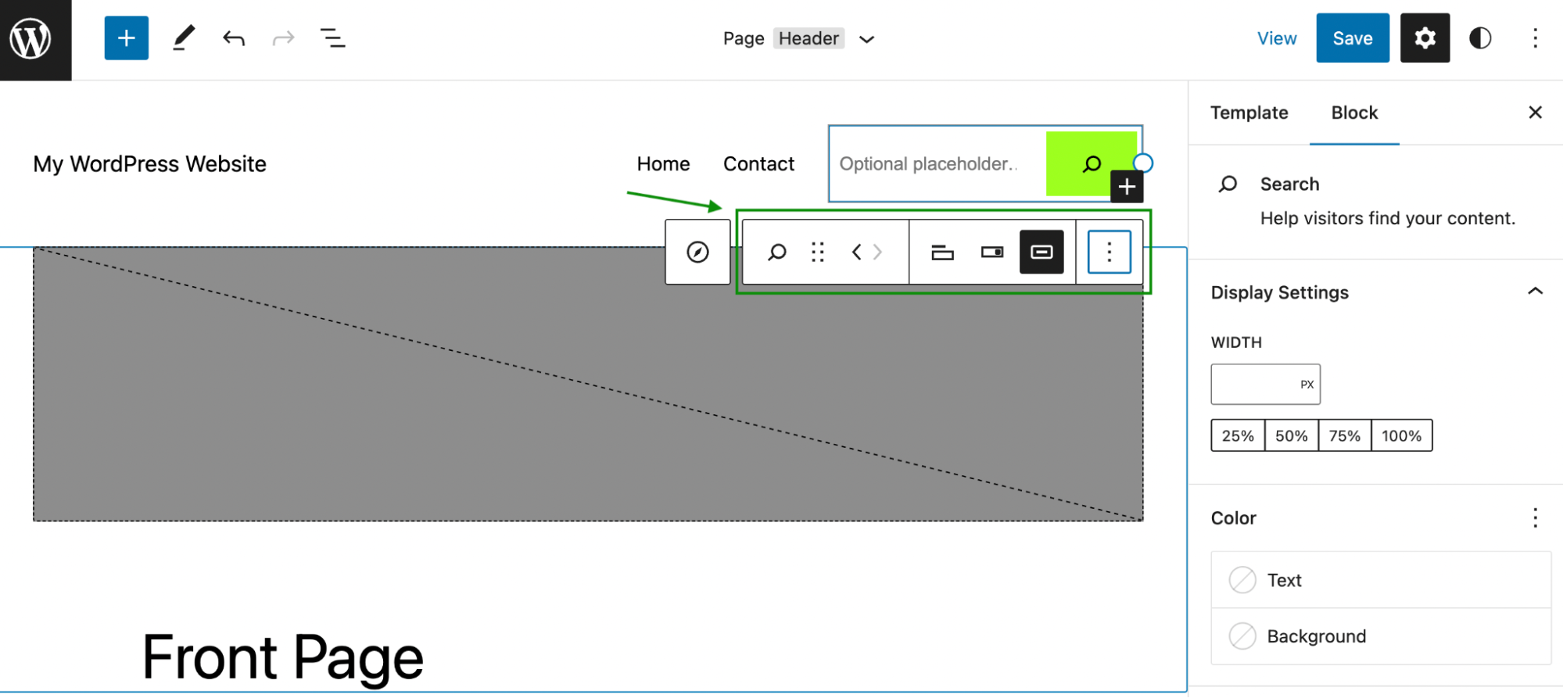The image size is (1563, 698).
Task: Toggle the search label button
Action: coord(942,252)
